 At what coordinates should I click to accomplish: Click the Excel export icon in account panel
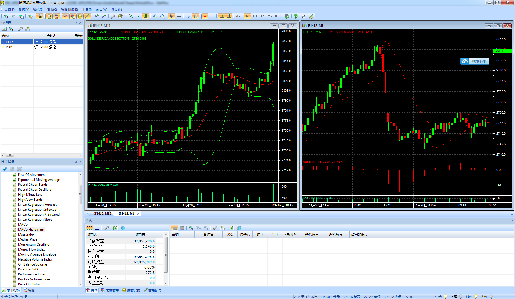pos(116,228)
